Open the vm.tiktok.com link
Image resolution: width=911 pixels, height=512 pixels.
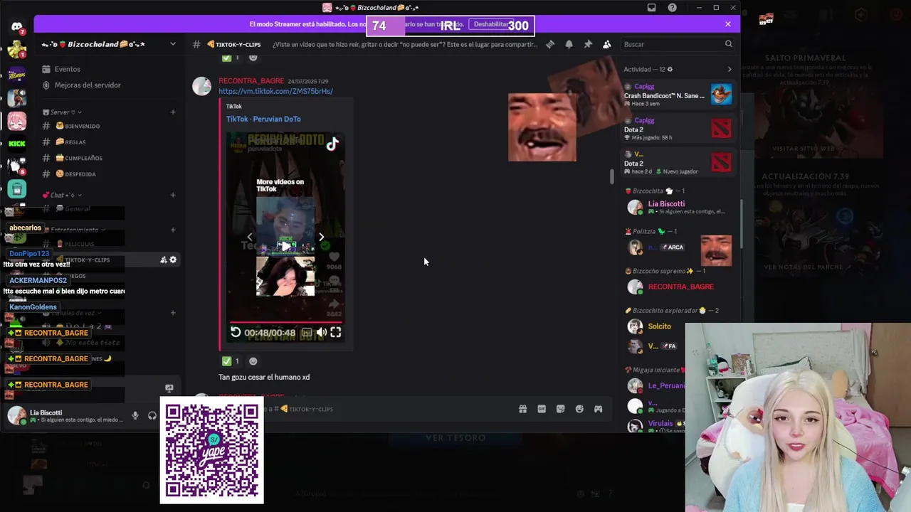pos(275,91)
